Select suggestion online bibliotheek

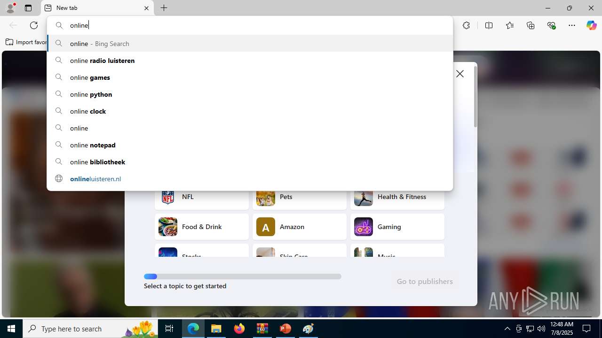coord(250,162)
